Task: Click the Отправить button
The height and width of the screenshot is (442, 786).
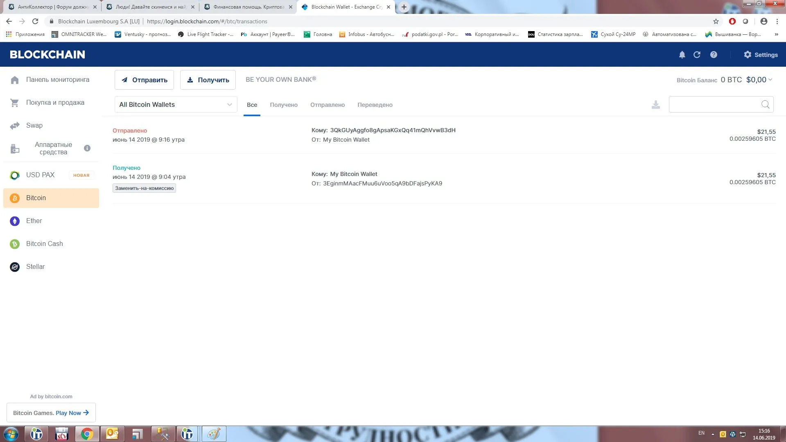Action: pos(144,80)
